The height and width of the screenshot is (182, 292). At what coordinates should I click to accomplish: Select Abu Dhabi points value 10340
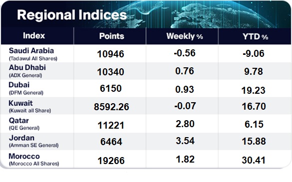(x=111, y=72)
